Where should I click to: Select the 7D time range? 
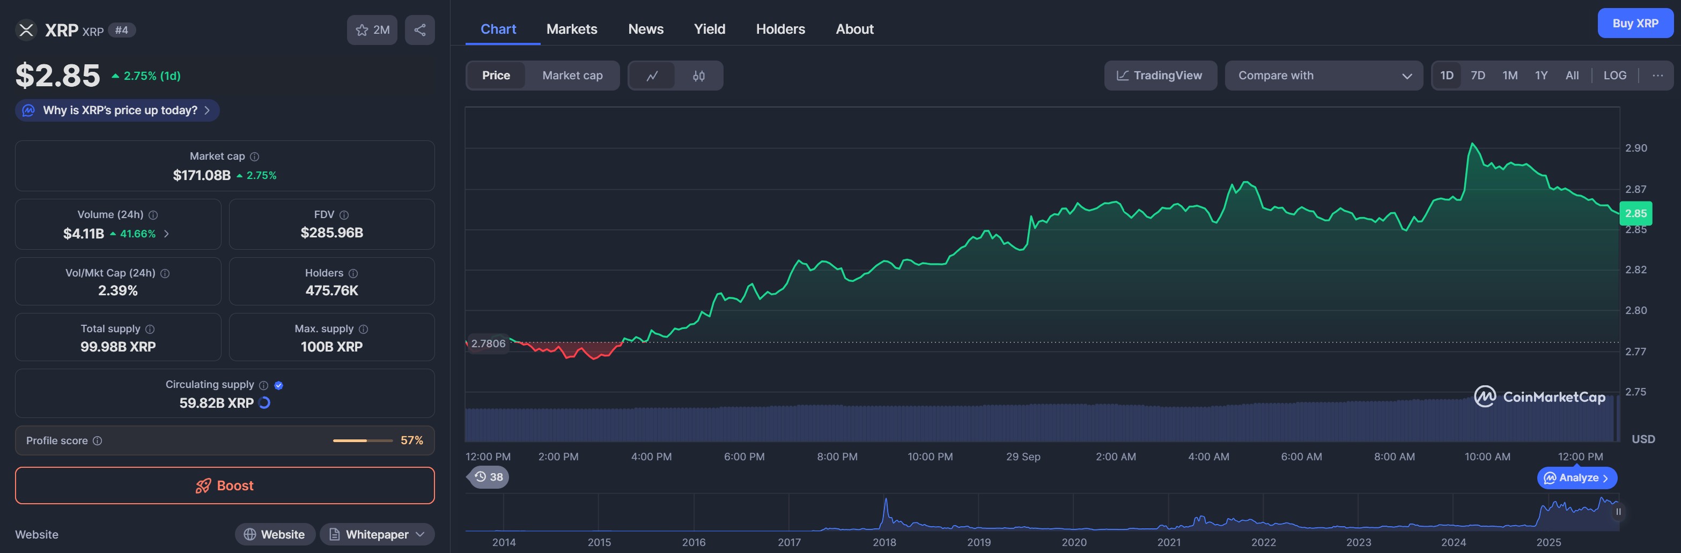pyautogui.click(x=1477, y=76)
